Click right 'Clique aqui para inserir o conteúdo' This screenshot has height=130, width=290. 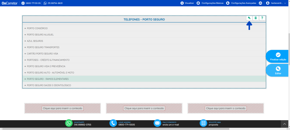pyautogui.click(x=226, y=108)
